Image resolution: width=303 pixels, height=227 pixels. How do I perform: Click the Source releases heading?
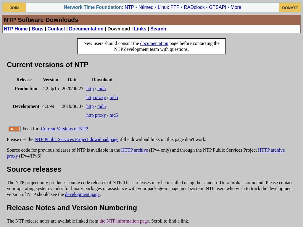point(34,169)
